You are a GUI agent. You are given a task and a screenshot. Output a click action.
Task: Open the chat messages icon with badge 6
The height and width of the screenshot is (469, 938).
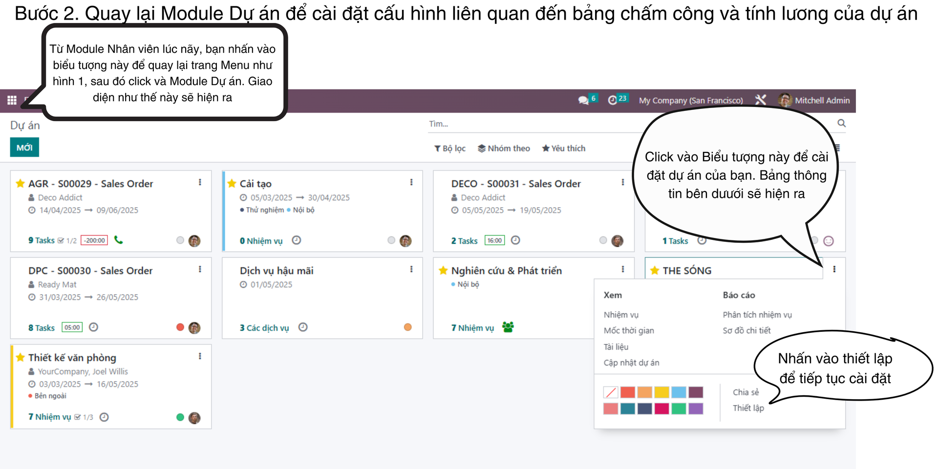tap(583, 100)
